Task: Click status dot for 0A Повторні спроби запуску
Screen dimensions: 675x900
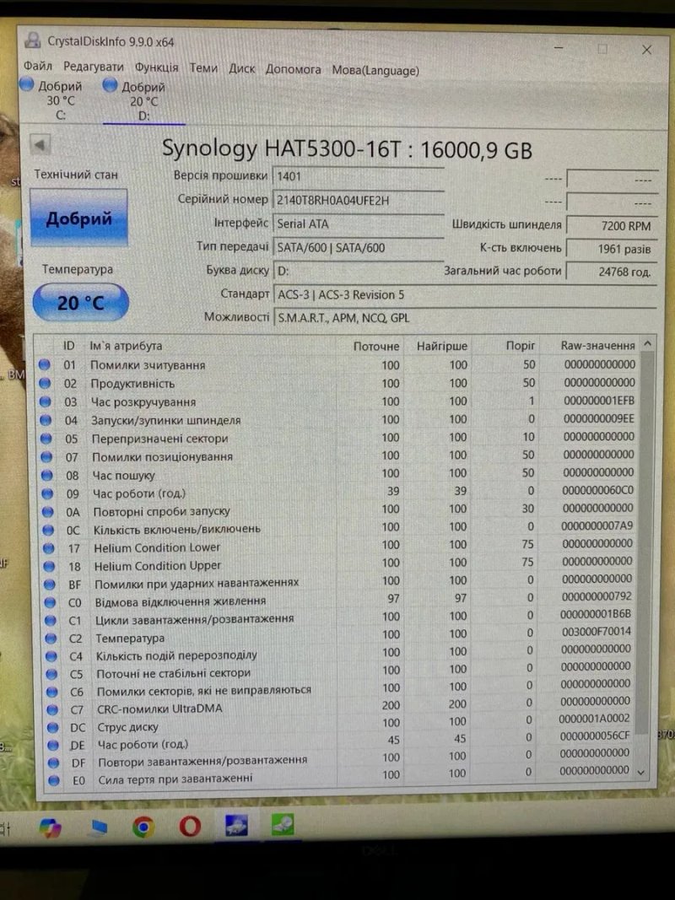Action: pyautogui.click(x=48, y=511)
